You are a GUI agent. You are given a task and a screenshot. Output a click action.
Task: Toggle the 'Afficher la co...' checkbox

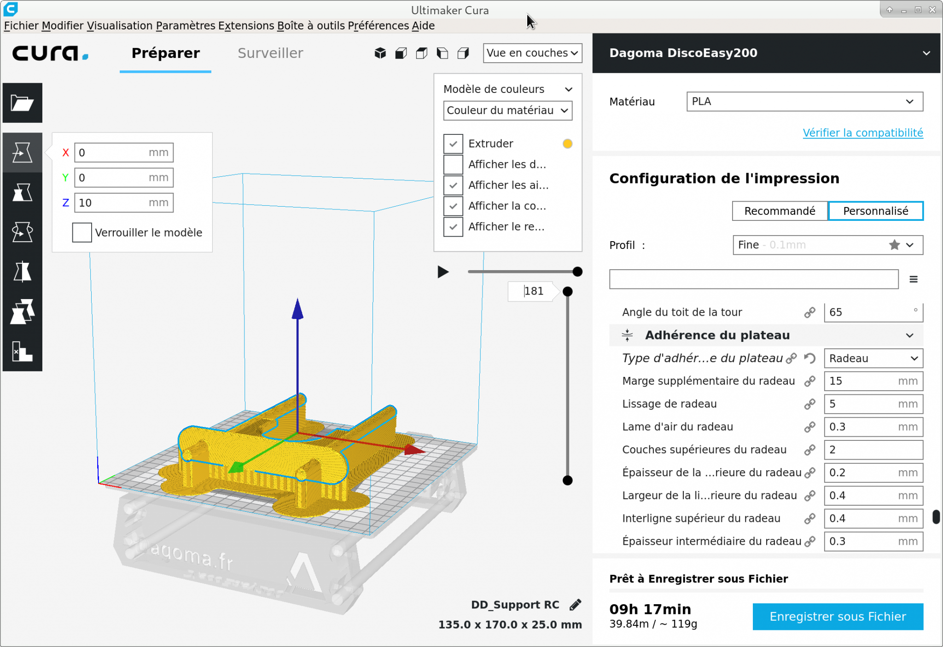click(x=453, y=206)
